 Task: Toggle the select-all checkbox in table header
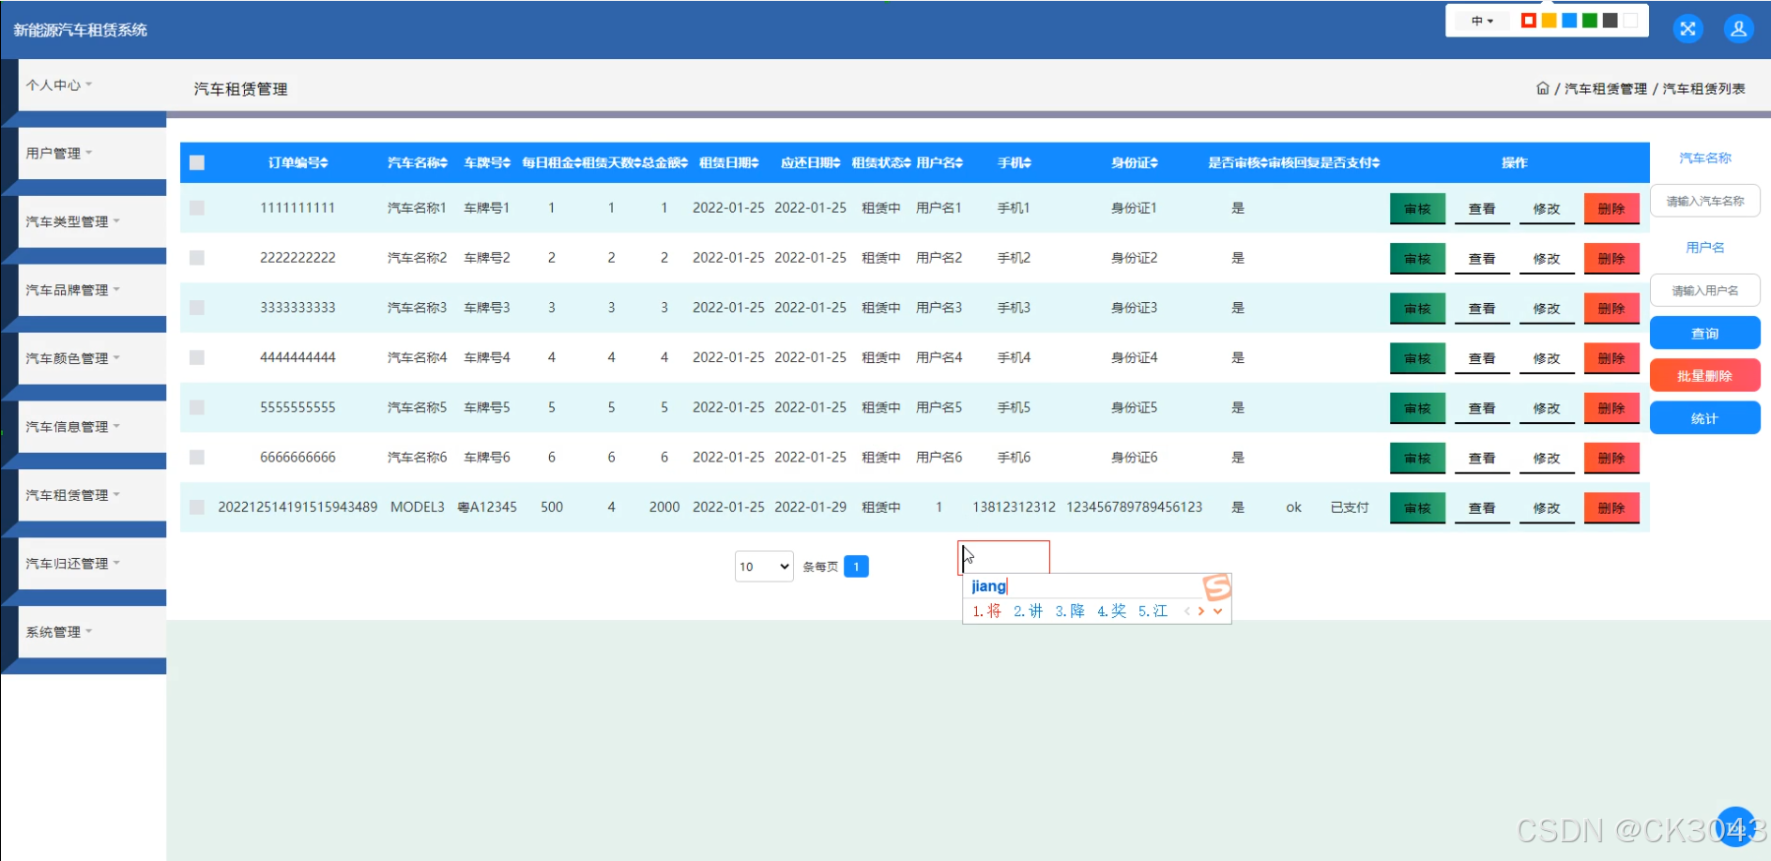click(x=197, y=162)
